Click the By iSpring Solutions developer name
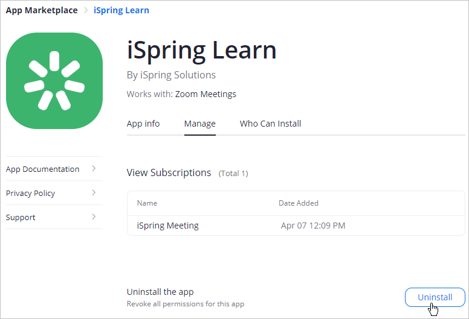 (171, 75)
